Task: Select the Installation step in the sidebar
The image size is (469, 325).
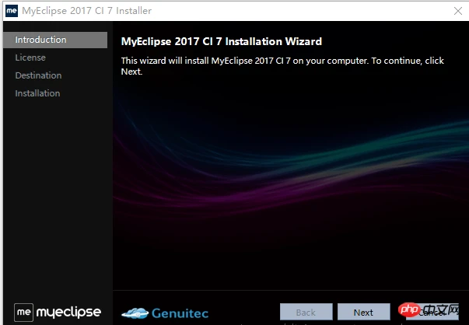Action: 37,93
